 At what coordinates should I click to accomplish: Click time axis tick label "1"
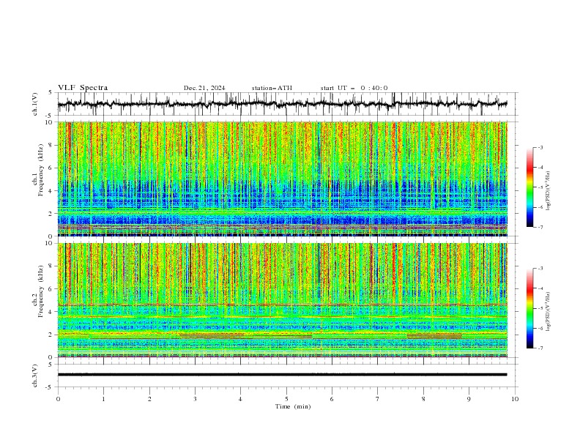pyautogui.click(x=103, y=399)
